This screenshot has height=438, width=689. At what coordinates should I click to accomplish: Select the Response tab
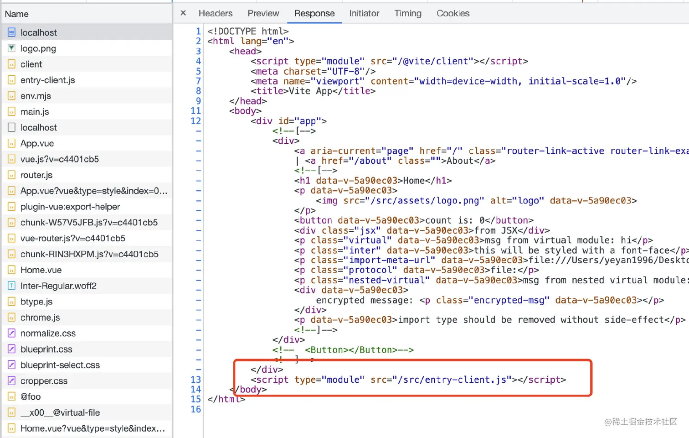point(314,13)
